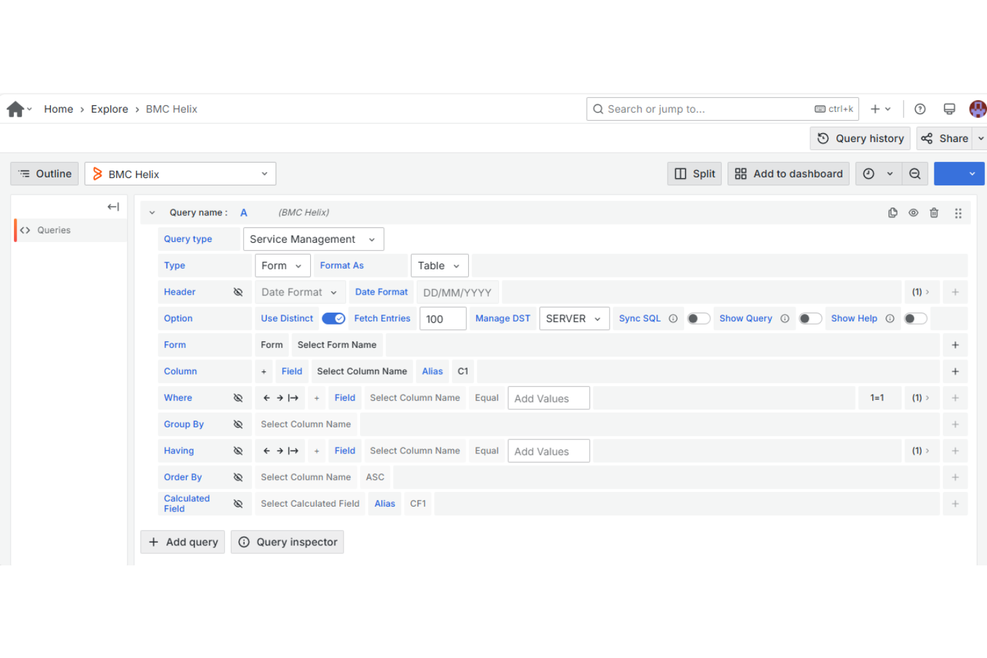This screenshot has width=987, height=658.
Task: Hide query A with the eye icon
Action: pos(913,212)
